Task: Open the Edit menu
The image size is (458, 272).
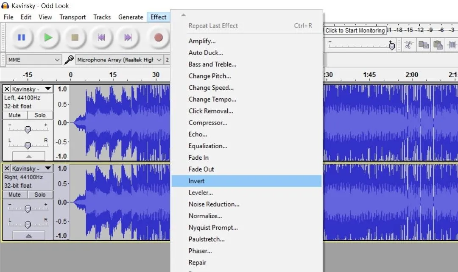Action: (x=26, y=17)
